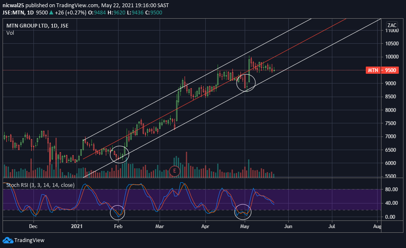
Task: Click the 7000 price axis label
Action: click(x=390, y=137)
